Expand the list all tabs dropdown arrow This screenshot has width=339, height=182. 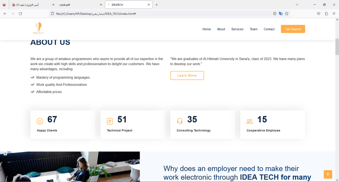[x=297, y=5]
